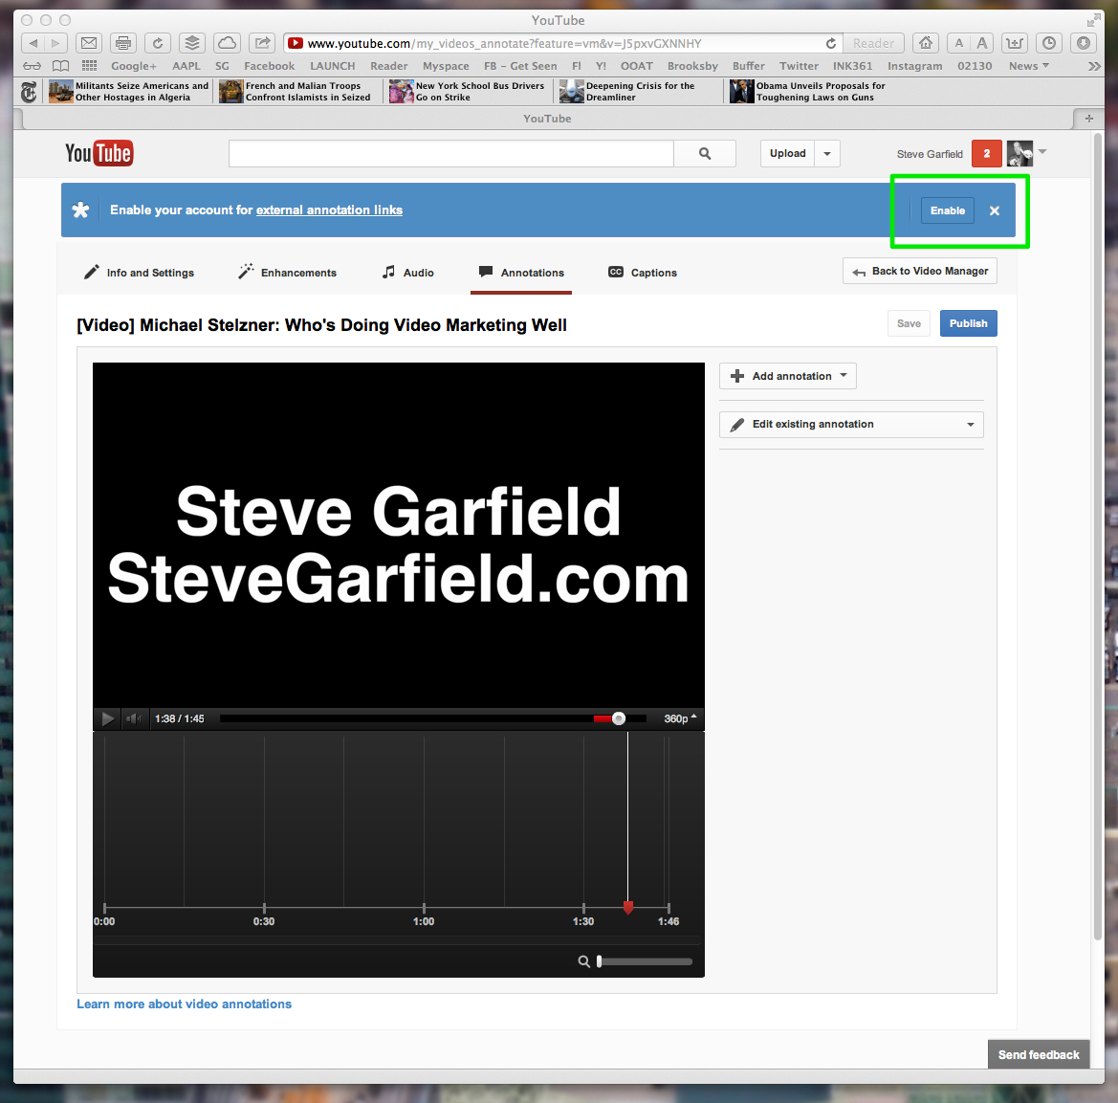The image size is (1118, 1103).
Task: Open the Safari history clock icon
Action: pos(1049,43)
